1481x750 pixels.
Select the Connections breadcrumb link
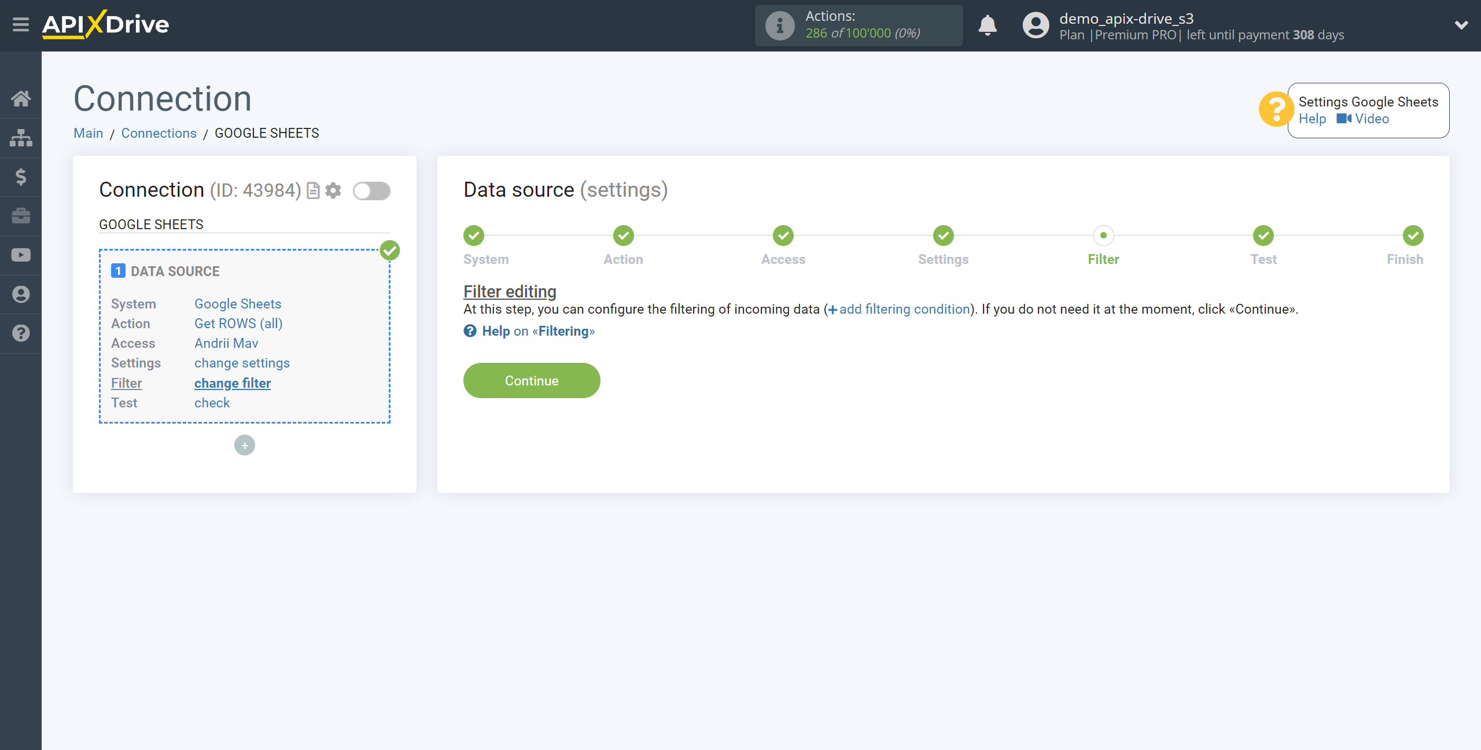pyautogui.click(x=160, y=134)
